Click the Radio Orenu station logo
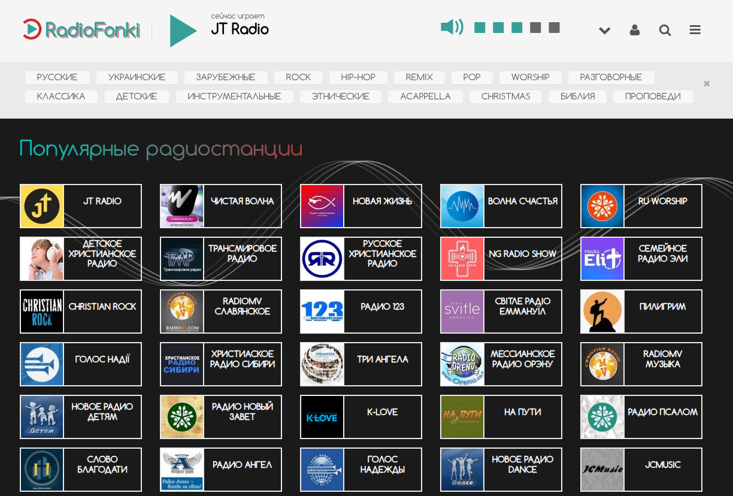This screenshot has height=496, width=733. click(x=462, y=364)
